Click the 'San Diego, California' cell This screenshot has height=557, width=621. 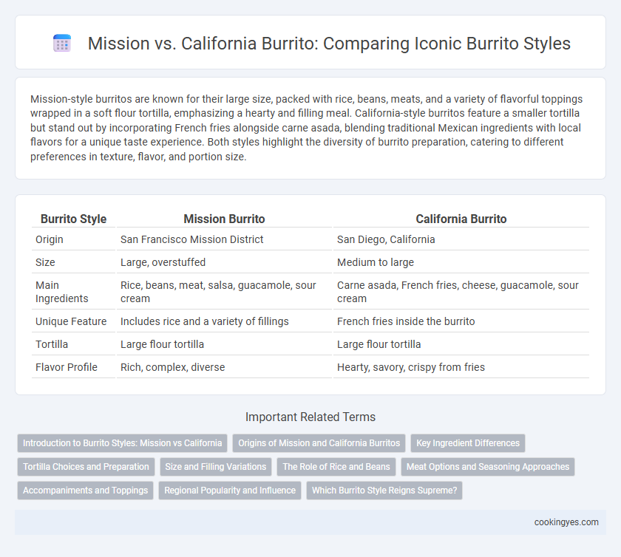pyautogui.click(x=461, y=239)
